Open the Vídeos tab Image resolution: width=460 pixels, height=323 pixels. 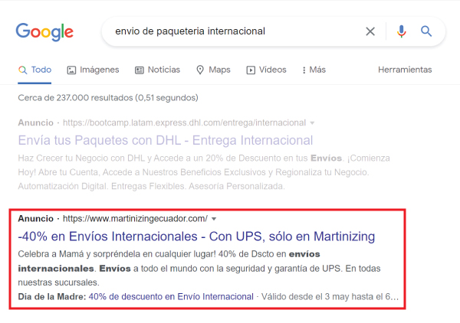266,70
